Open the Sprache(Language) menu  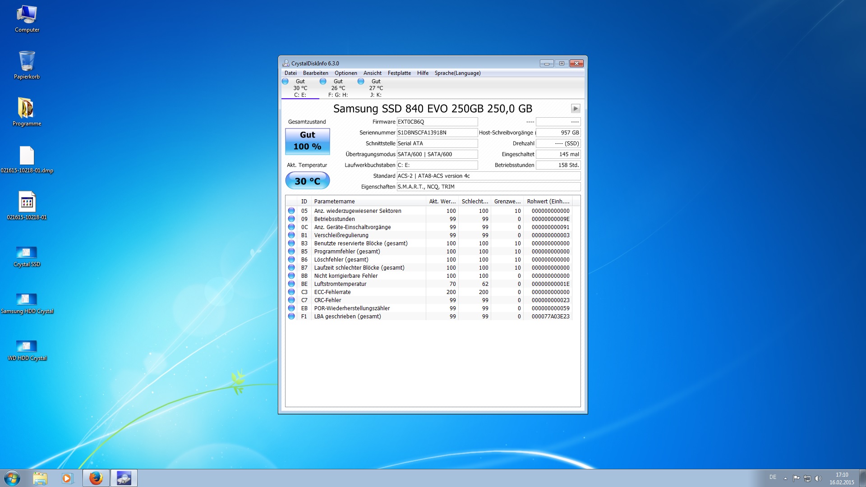(x=457, y=73)
